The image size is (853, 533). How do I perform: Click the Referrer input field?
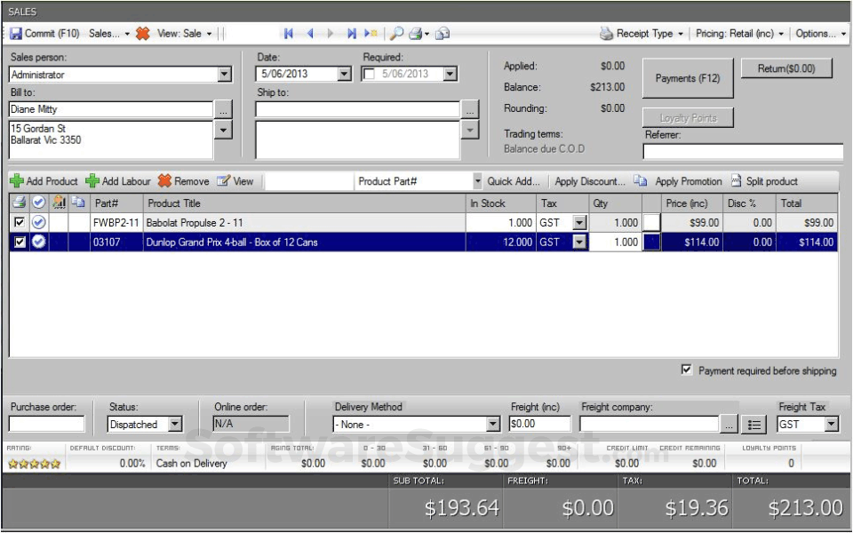click(x=743, y=151)
